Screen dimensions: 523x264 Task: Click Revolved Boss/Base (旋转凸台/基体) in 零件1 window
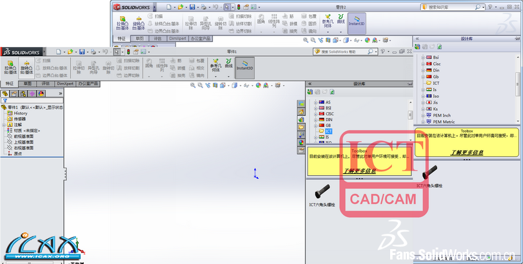(26, 68)
